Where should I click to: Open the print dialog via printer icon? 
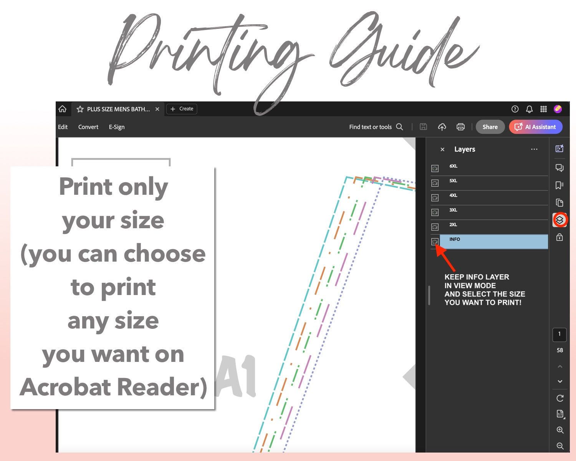coord(460,127)
